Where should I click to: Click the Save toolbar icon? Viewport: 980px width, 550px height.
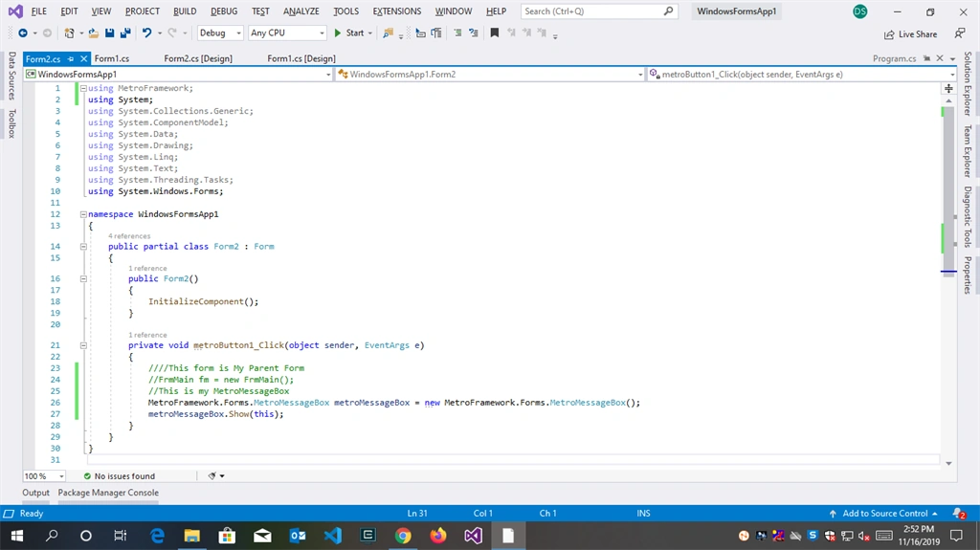point(109,33)
